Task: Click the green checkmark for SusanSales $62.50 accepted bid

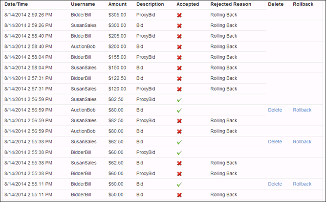Action: 179,142
